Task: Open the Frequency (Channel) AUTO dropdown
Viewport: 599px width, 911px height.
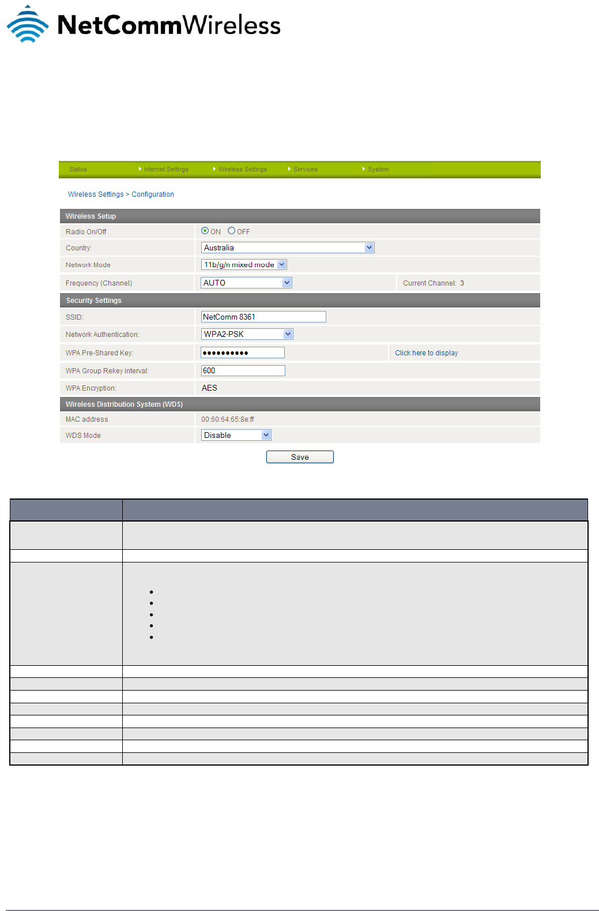Action: coord(246,283)
